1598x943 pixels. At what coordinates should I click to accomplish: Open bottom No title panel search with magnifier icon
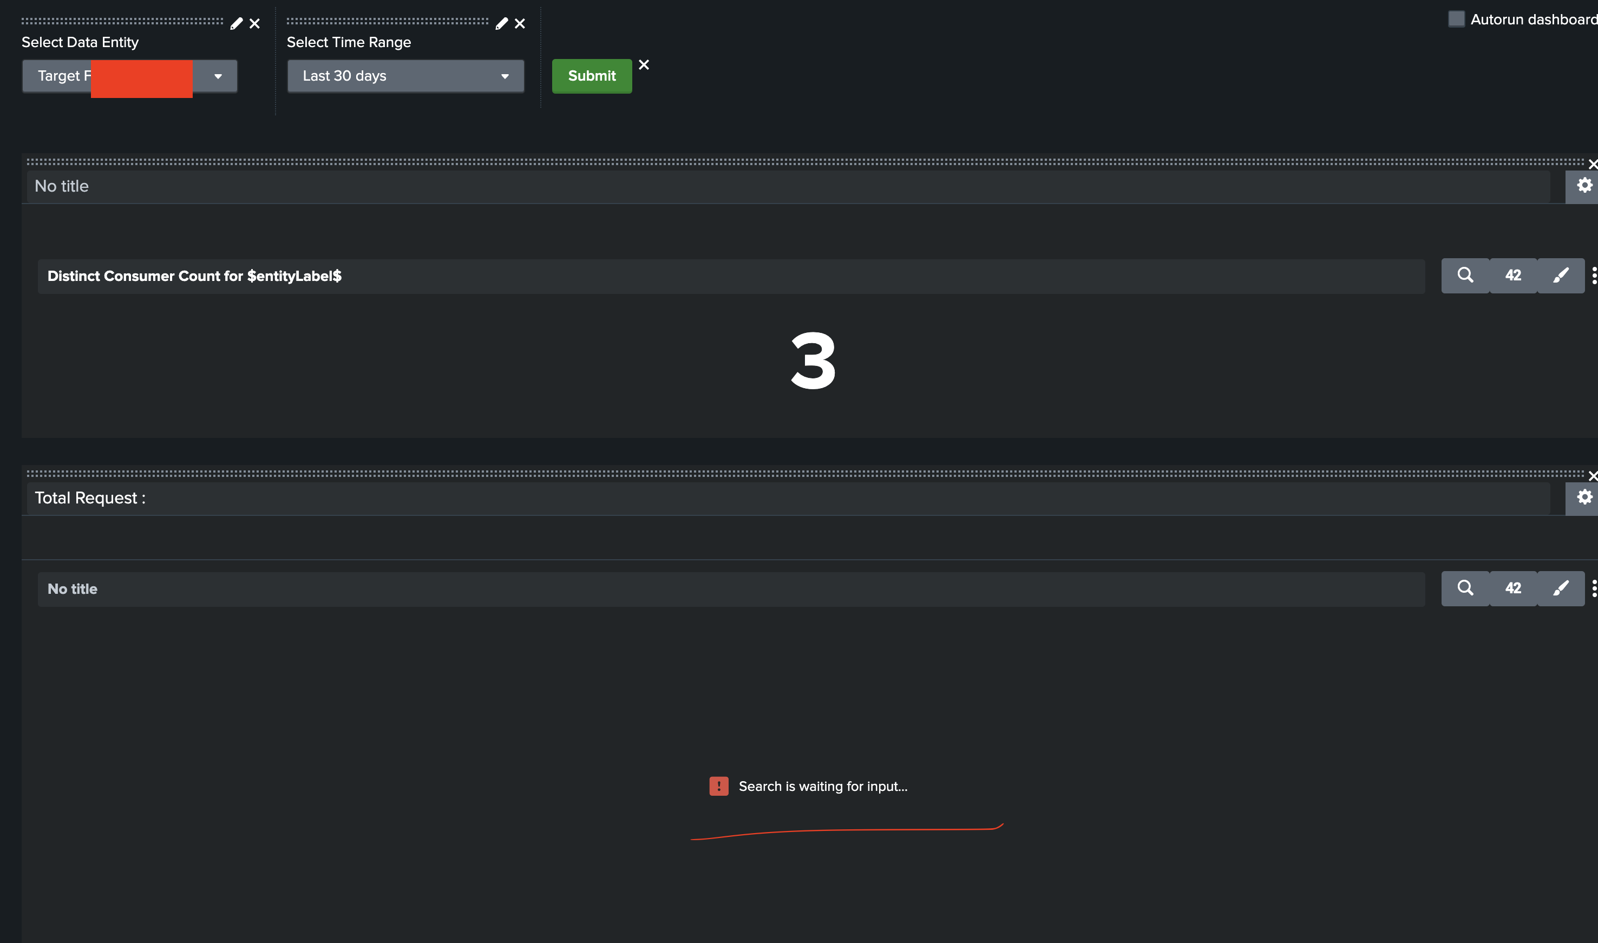pyautogui.click(x=1465, y=588)
